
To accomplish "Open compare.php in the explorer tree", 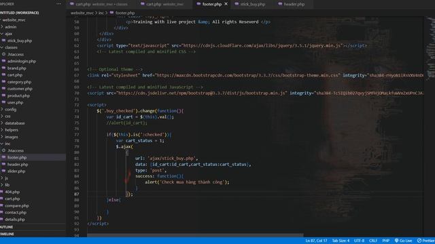I will coord(16,205).
